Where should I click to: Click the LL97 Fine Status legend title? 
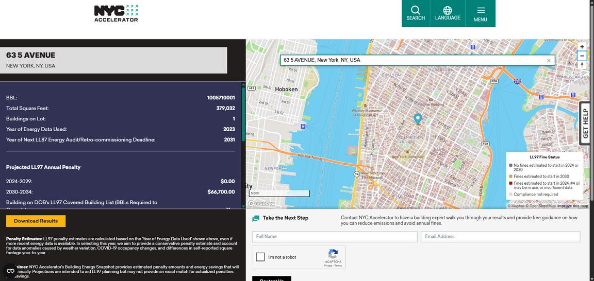pyautogui.click(x=544, y=157)
